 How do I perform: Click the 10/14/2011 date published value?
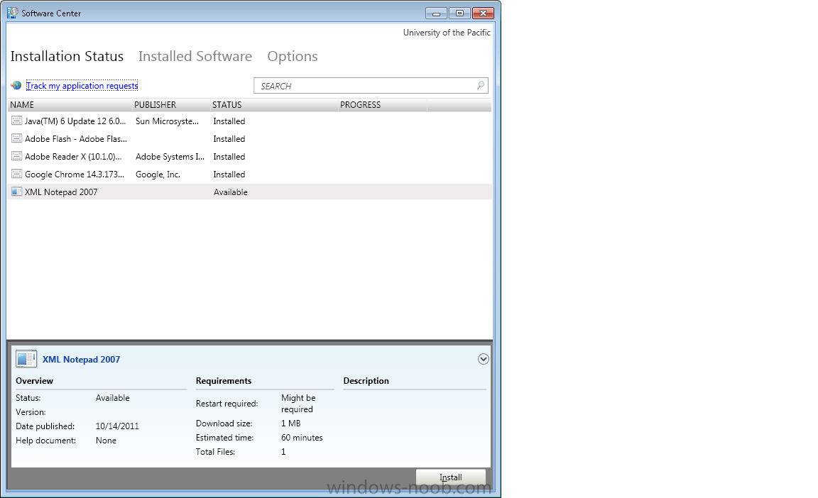click(x=117, y=426)
